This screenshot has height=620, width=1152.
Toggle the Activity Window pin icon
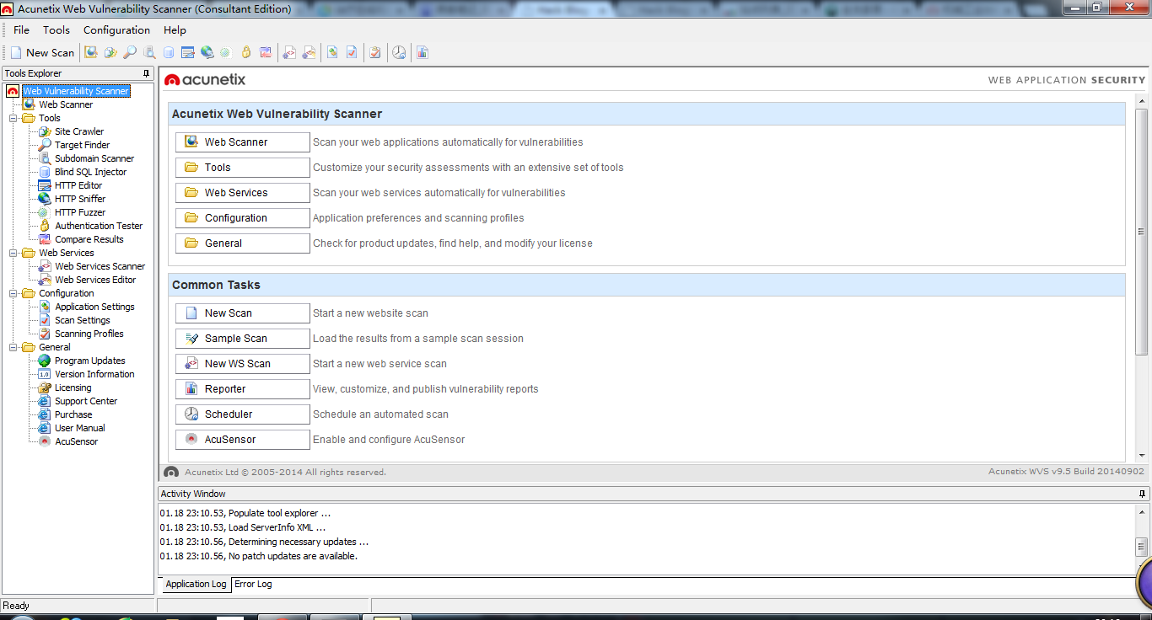(1143, 494)
